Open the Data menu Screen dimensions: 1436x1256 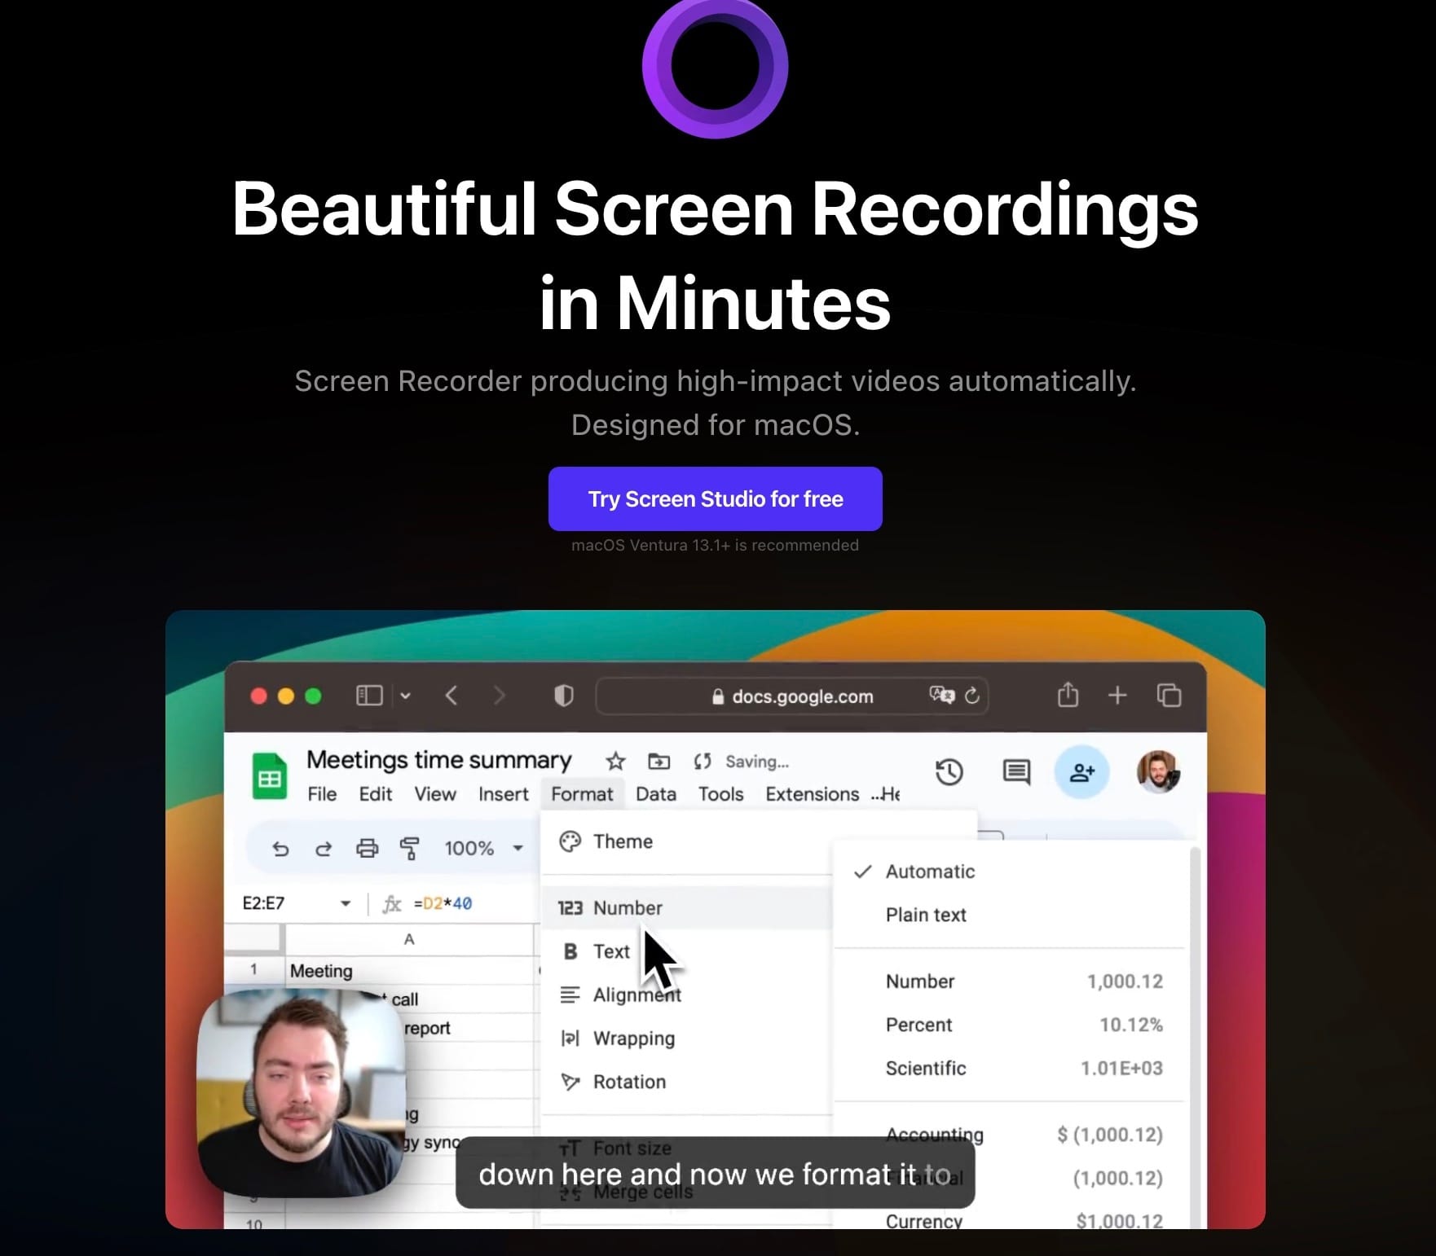(x=655, y=794)
